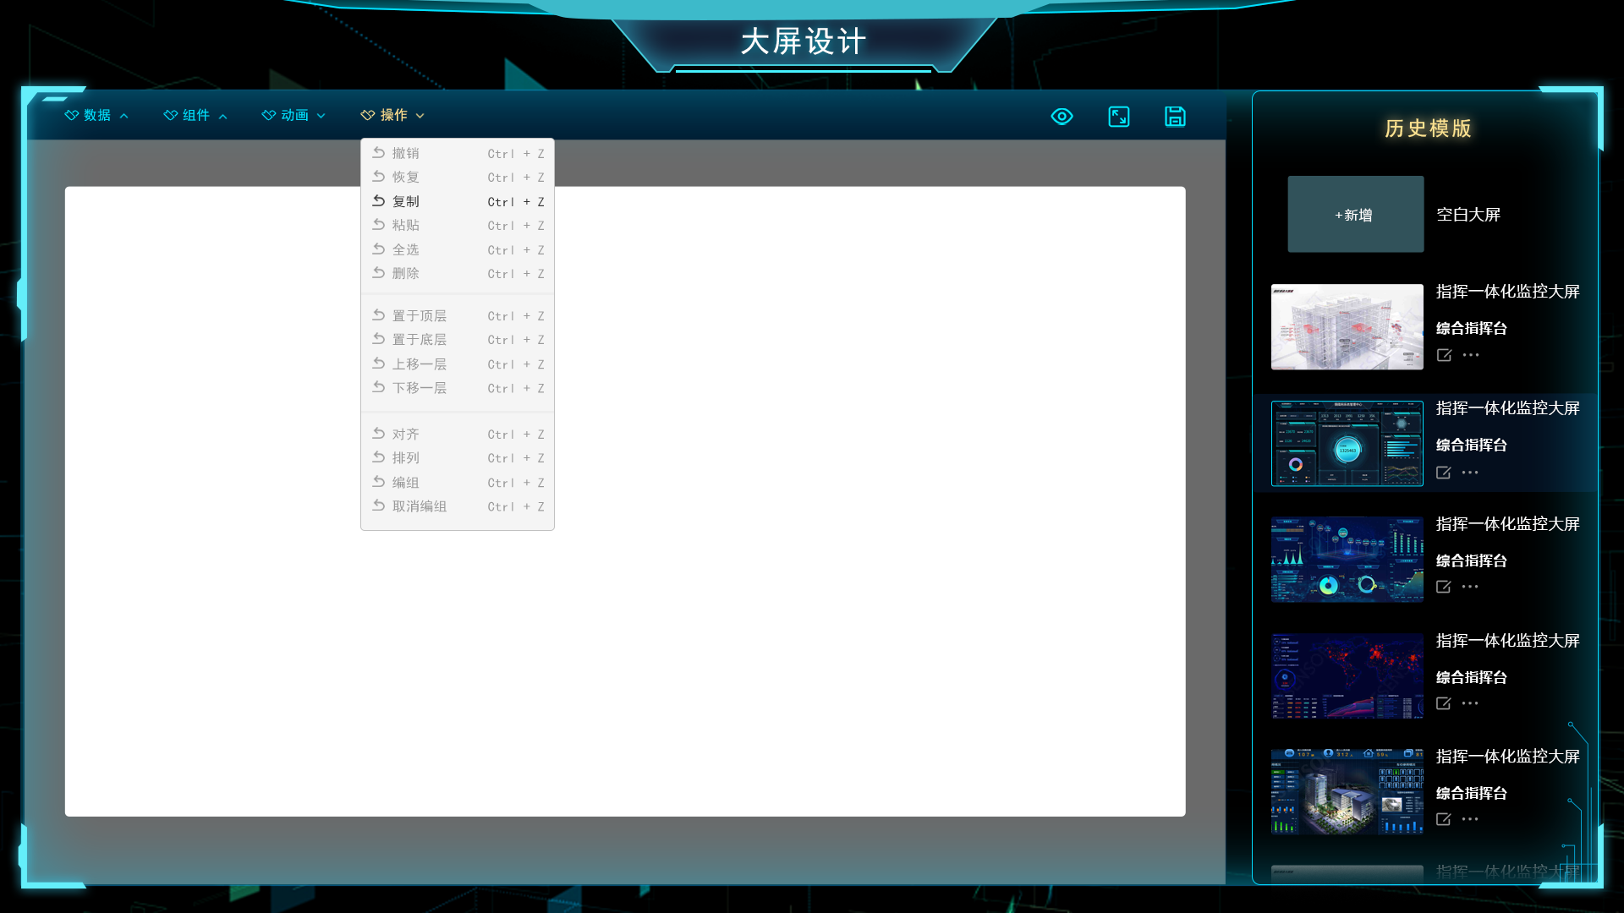
Task: Click the preview eye icon in the toolbar
Action: click(1062, 117)
